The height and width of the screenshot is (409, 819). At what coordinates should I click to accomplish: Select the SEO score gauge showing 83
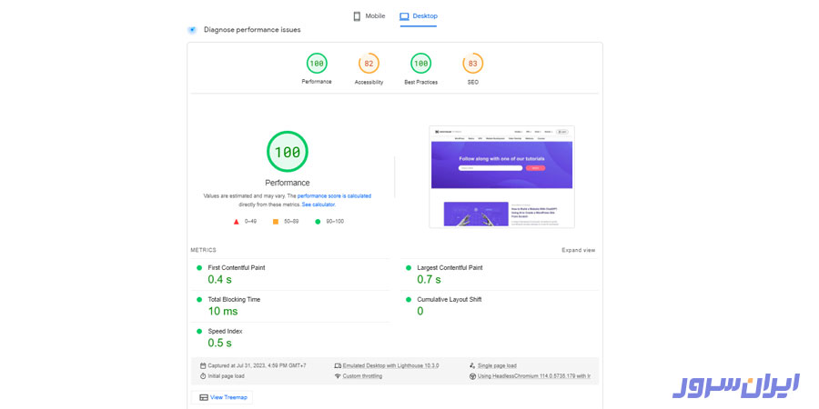coord(472,64)
